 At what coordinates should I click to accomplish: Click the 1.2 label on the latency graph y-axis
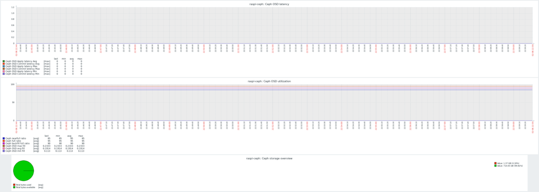[x=13, y=8]
